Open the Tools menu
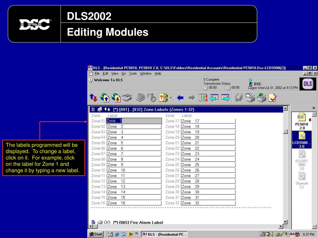 [x=133, y=73]
